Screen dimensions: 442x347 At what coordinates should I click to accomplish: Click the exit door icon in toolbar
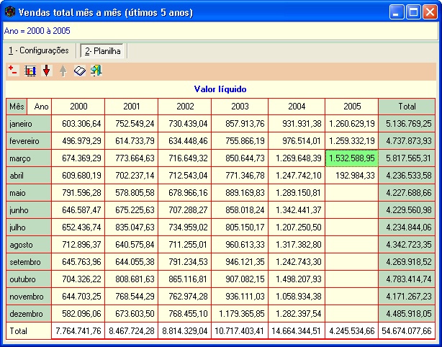tap(96, 71)
